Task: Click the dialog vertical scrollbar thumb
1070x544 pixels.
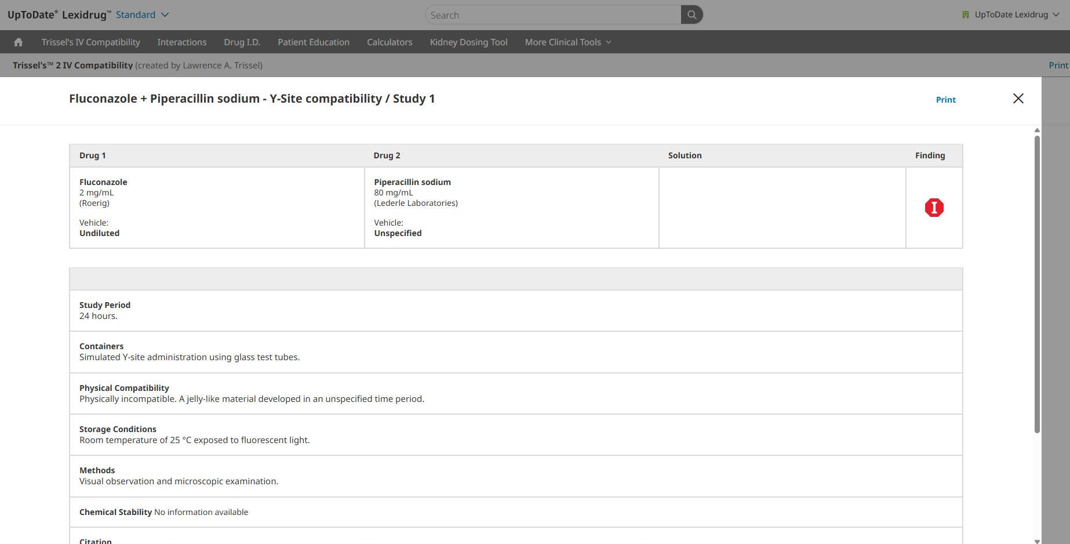Action: [1037, 284]
